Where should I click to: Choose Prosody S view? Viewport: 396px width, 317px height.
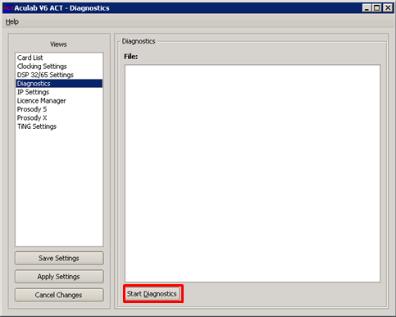click(x=59, y=109)
